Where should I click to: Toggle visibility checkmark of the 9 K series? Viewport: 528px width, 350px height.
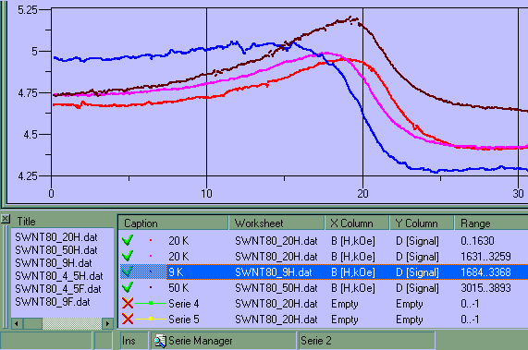(128, 272)
